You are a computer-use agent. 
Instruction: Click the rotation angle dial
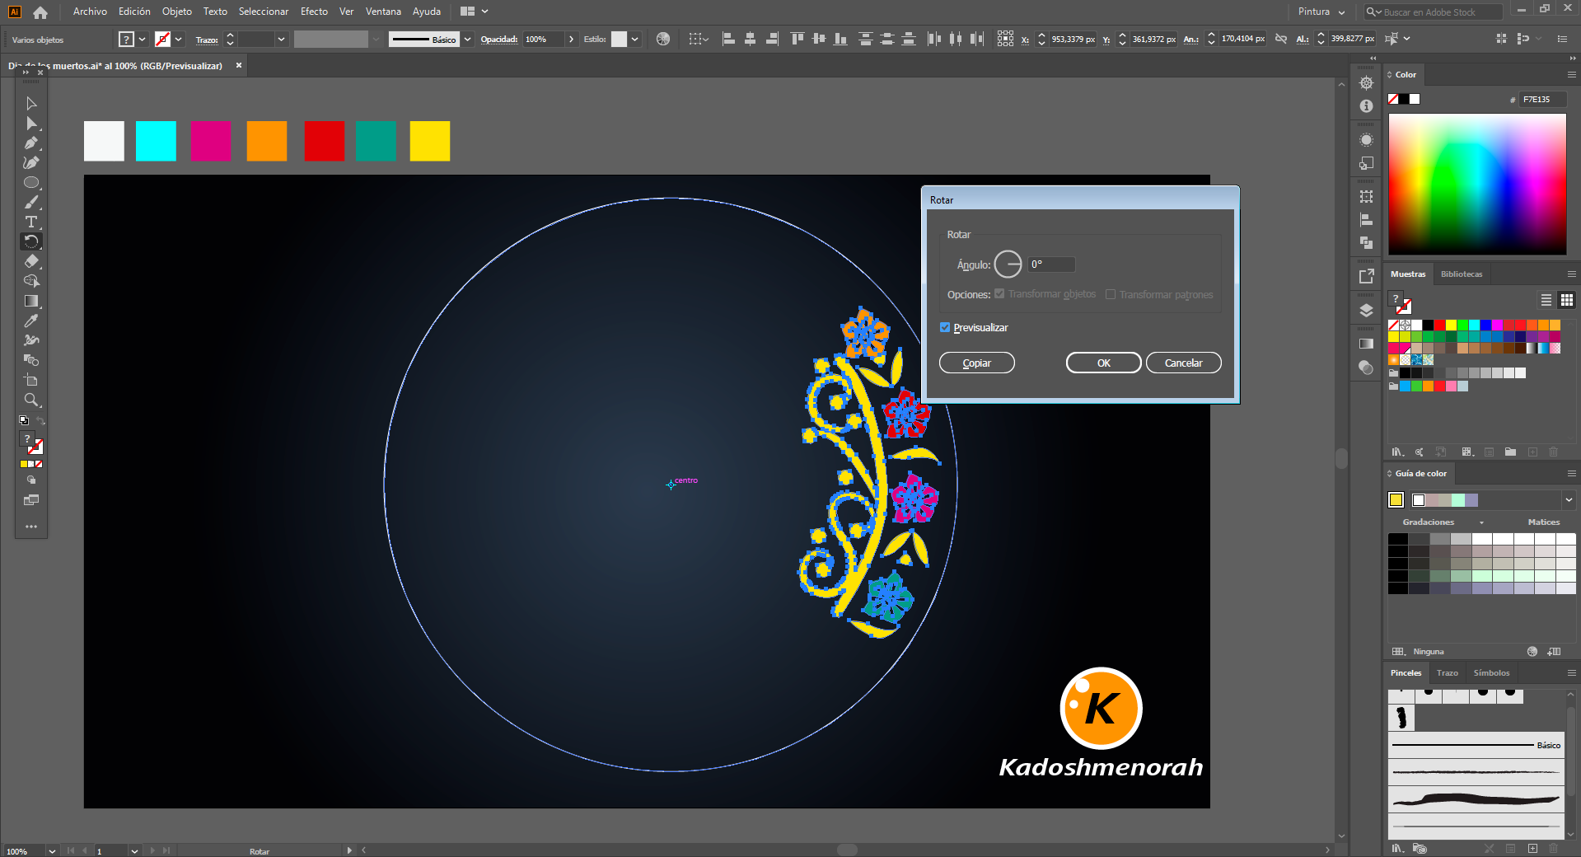(x=1008, y=265)
